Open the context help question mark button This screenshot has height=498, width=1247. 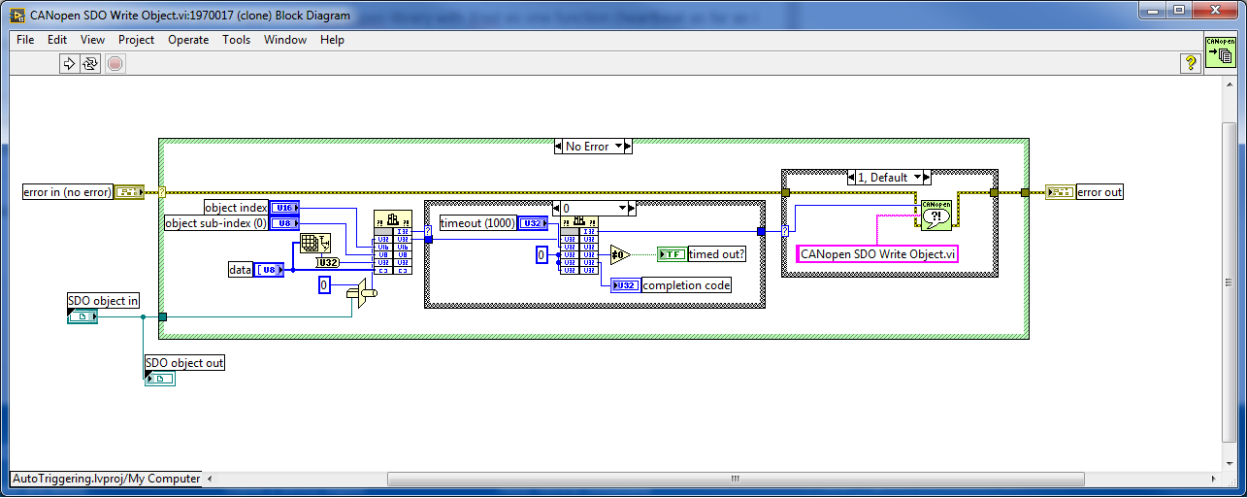pos(1189,64)
